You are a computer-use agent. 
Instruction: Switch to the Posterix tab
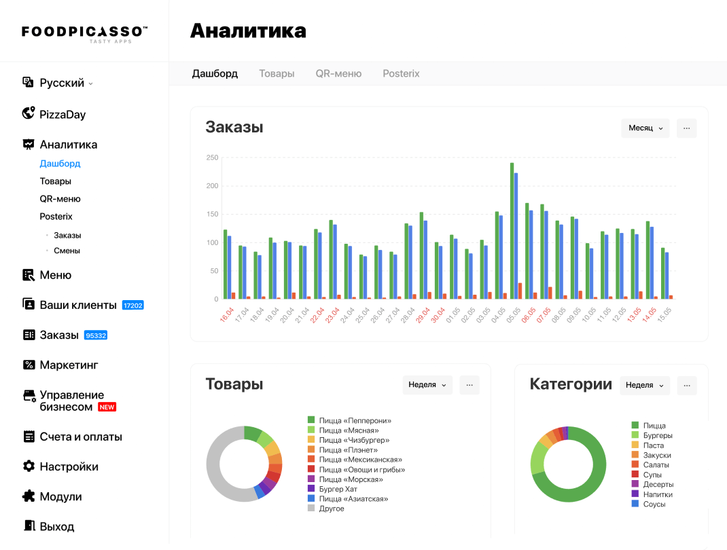click(401, 73)
